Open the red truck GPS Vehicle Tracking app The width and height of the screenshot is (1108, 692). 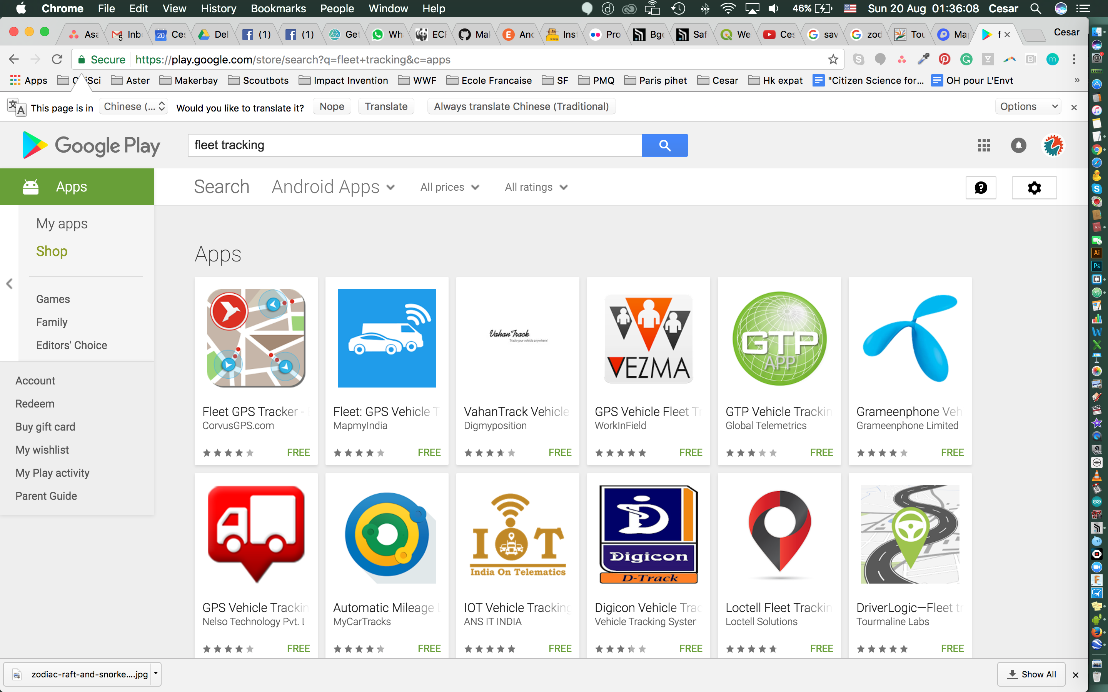pyautogui.click(x=256, y=534)
